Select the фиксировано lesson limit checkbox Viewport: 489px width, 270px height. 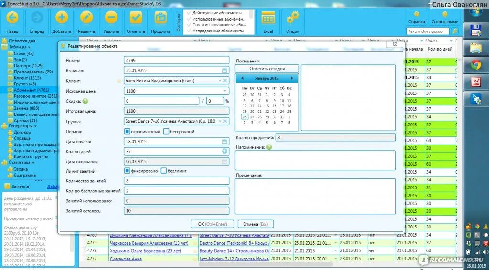click(x=127, y=171)
